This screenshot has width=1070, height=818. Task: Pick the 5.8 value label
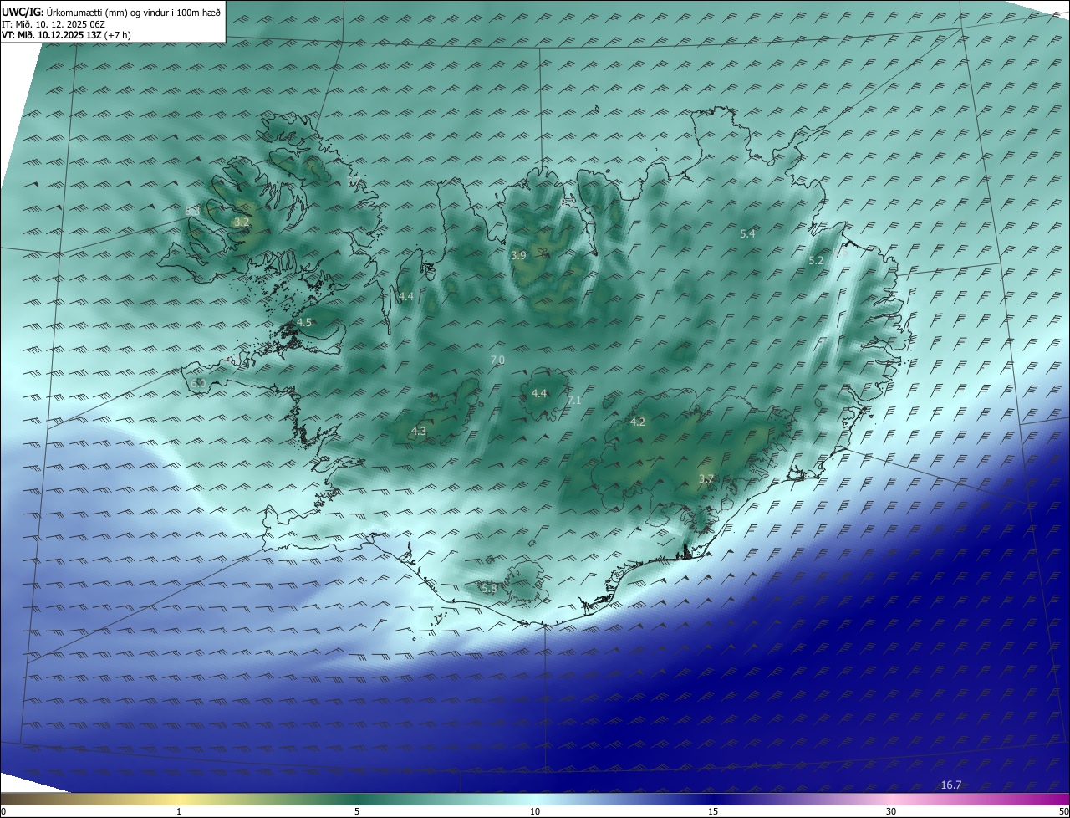[x=489, y=589]
